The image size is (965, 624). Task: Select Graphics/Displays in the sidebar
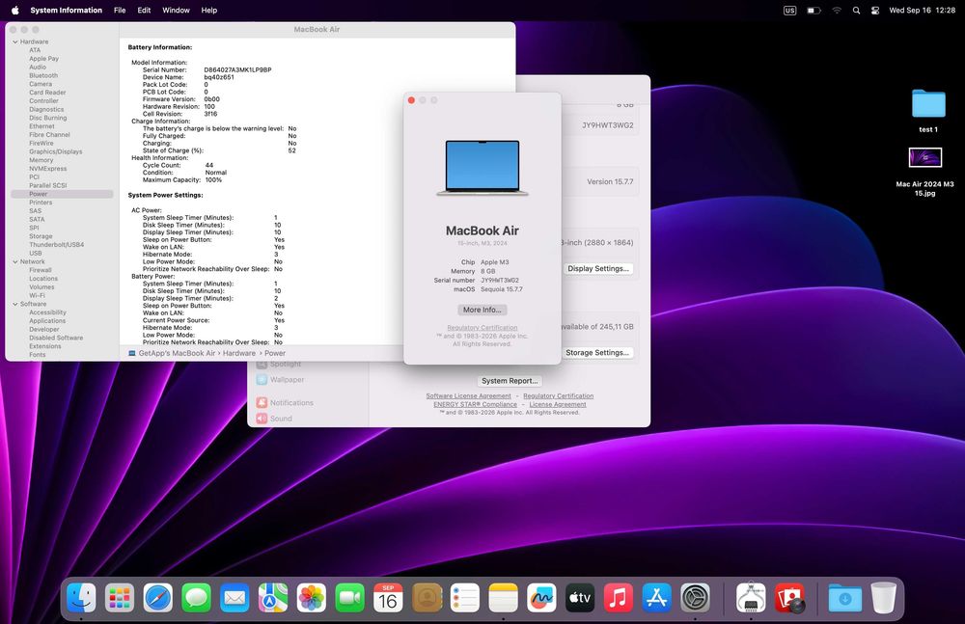click(x=55, y=151)
